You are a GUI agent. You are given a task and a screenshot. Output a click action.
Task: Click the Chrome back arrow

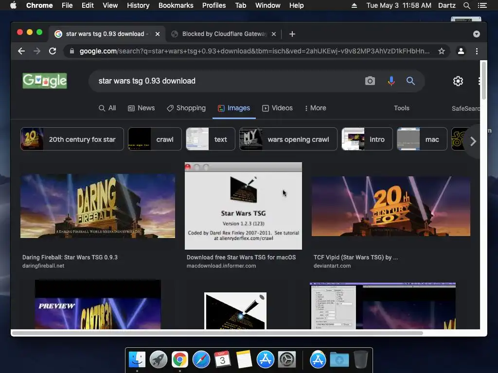click(21, 51)
